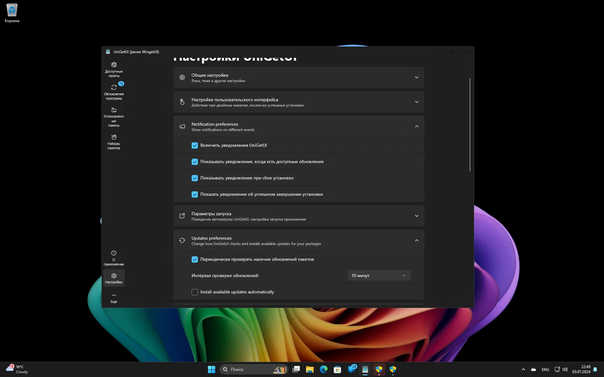Collapse the Updates preferences section
Viewport: 604px width, 377px height.
pos(299,241)
